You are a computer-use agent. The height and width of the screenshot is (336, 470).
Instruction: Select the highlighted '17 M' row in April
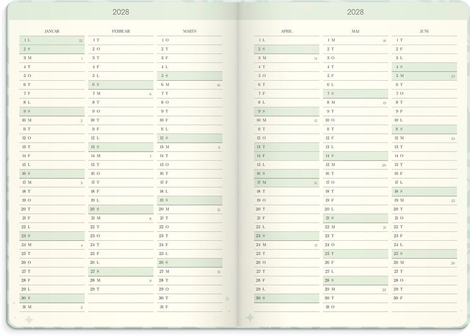[287, 183]
